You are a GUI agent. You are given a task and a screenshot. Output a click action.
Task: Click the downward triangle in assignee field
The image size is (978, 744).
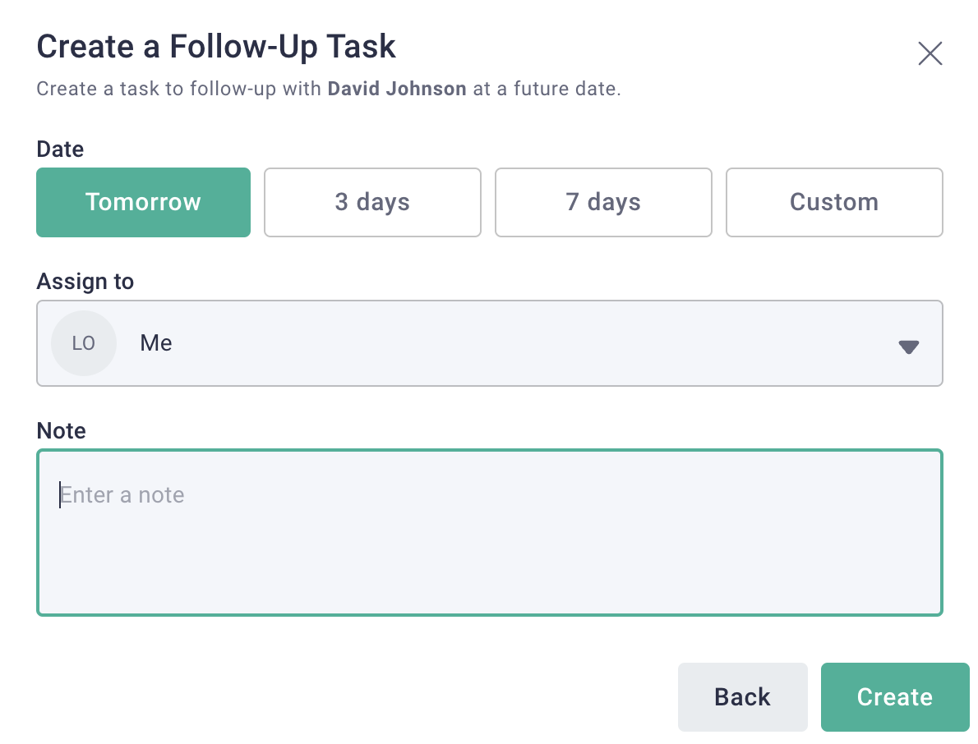click(x=909, y=347)
